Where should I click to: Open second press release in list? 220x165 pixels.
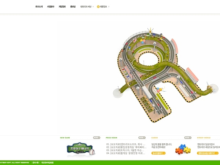(126, 147)
